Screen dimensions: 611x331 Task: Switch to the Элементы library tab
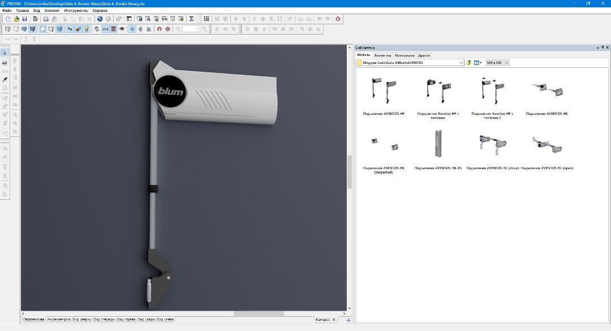click(x=382, y=55)
